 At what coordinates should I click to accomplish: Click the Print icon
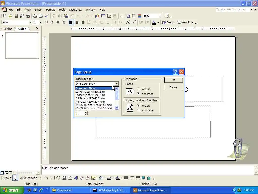point(35,16)
